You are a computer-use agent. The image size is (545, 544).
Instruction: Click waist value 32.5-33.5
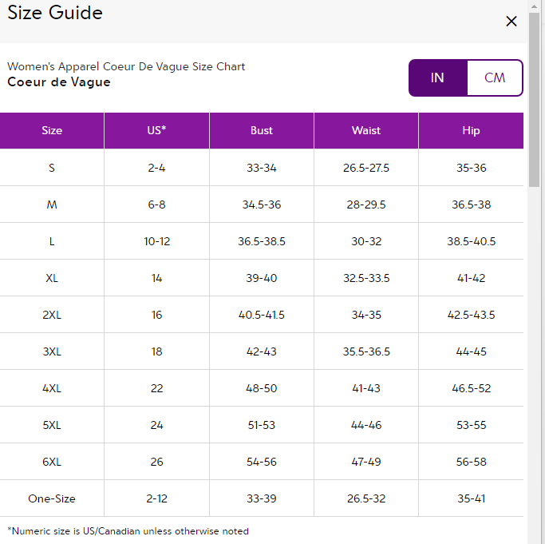366,278
